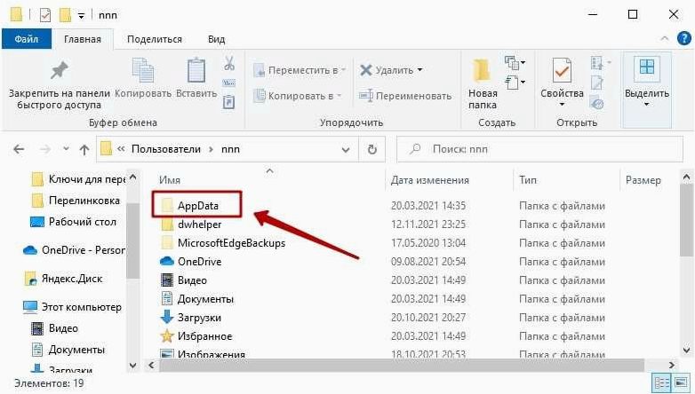This screenshot has height=394, width=695.
Task: Select the dwhelper folder
Action: (x=199, y=225)
